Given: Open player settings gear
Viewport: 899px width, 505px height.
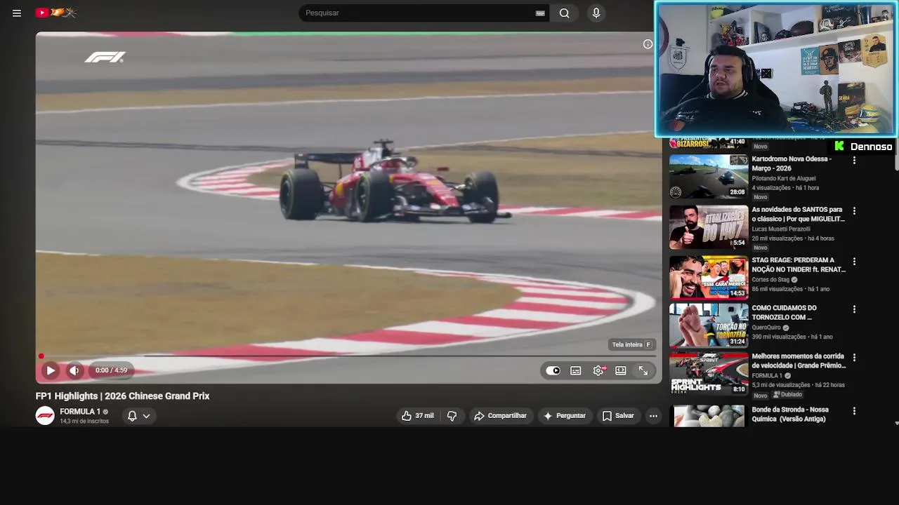Looking at the screenshot, I should tap(598, 370).
